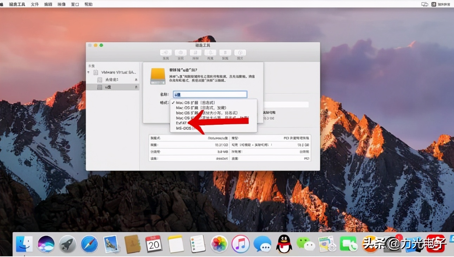The width and height of the screenshot is (454, 257).
Task: Choose ExFAT from the format list
Action: pyautogui.click(x=181, y=123)
